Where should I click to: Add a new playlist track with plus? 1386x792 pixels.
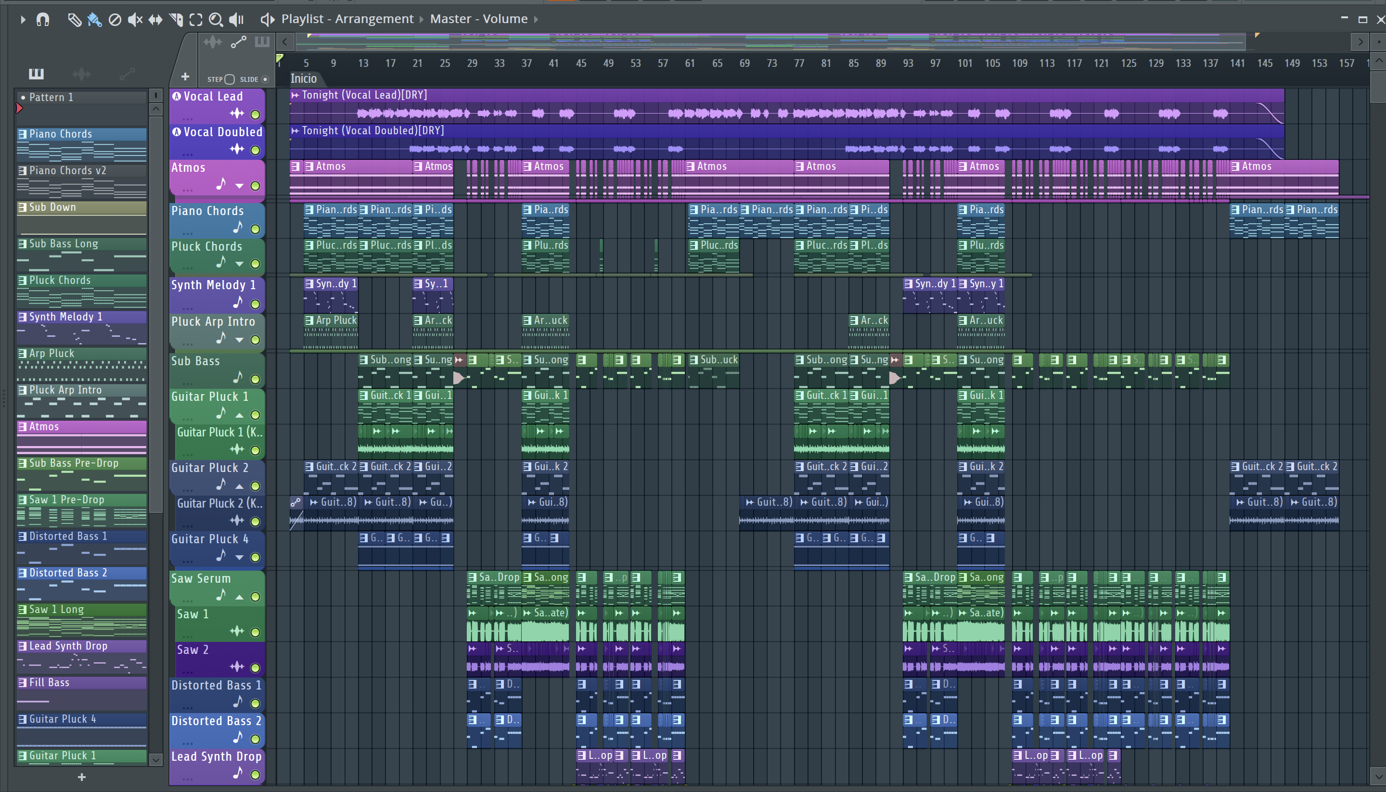click(x=185, y=77)
